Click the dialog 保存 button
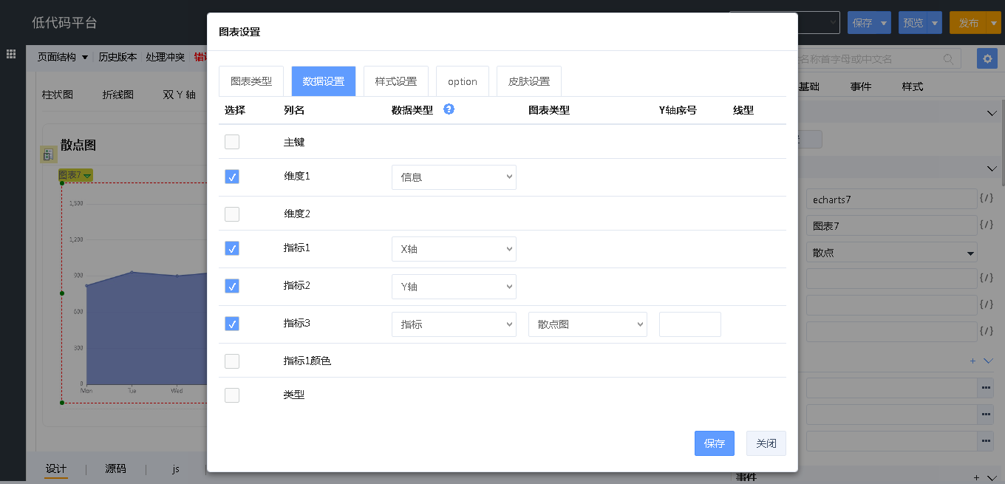This screenshot has height=484, width=1005. (715, 443)
